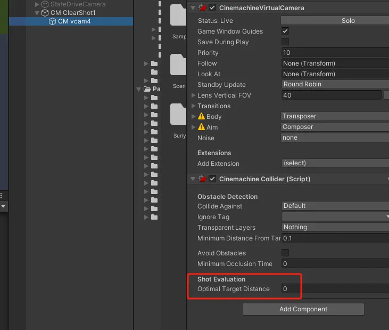Viewport: 389px width, 330px height.
Task: Collapse the CinemachineVirtualCamera component foldout
Action: [x=193, y=7]
